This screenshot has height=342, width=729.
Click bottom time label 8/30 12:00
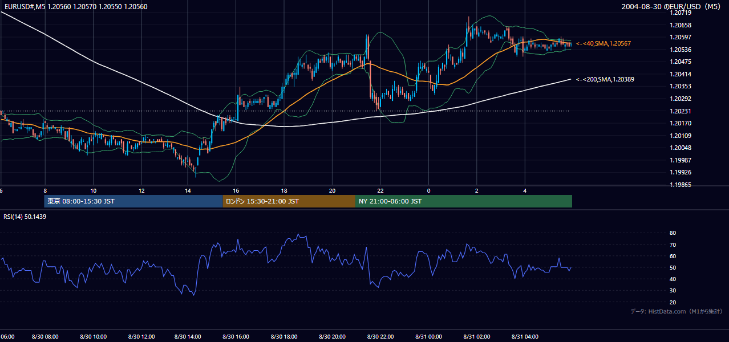pyautogui.click(x=141, y=337)
